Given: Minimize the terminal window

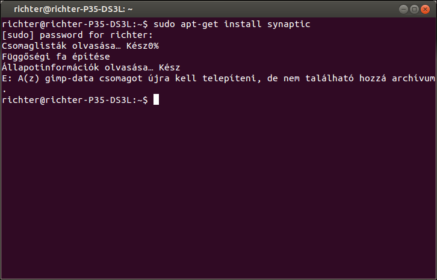Looking at the screenshot, I should (404, 9).
